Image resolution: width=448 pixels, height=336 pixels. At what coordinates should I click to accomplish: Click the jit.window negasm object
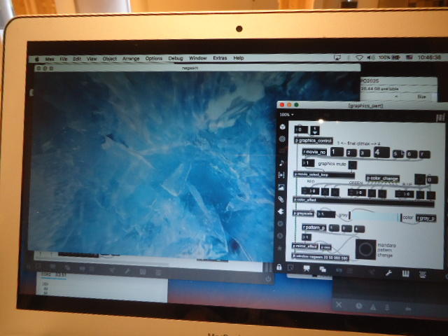tap(321, 258)
